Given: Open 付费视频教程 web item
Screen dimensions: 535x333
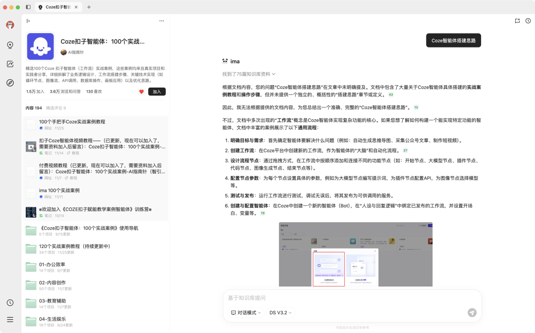Looking at the screenshot, I should pyautogui.click(x=96, y=171).
